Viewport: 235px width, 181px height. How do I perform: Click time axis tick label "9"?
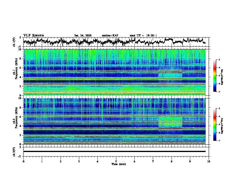click(x=190, y=161)
